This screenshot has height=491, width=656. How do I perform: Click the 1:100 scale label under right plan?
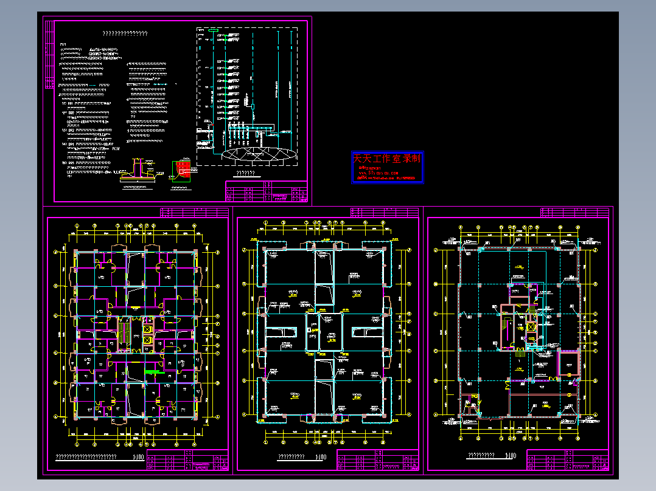511,456
